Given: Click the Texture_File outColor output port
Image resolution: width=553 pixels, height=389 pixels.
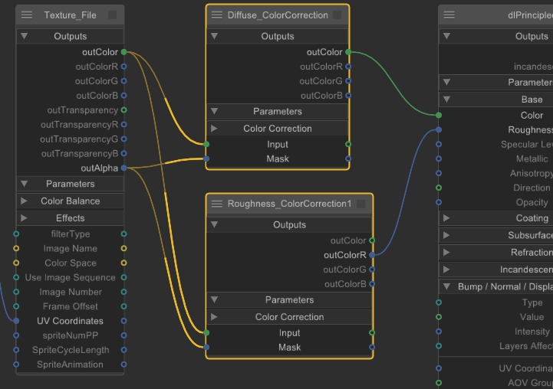Looking at the screenshot, I should [x=124, y=52].
